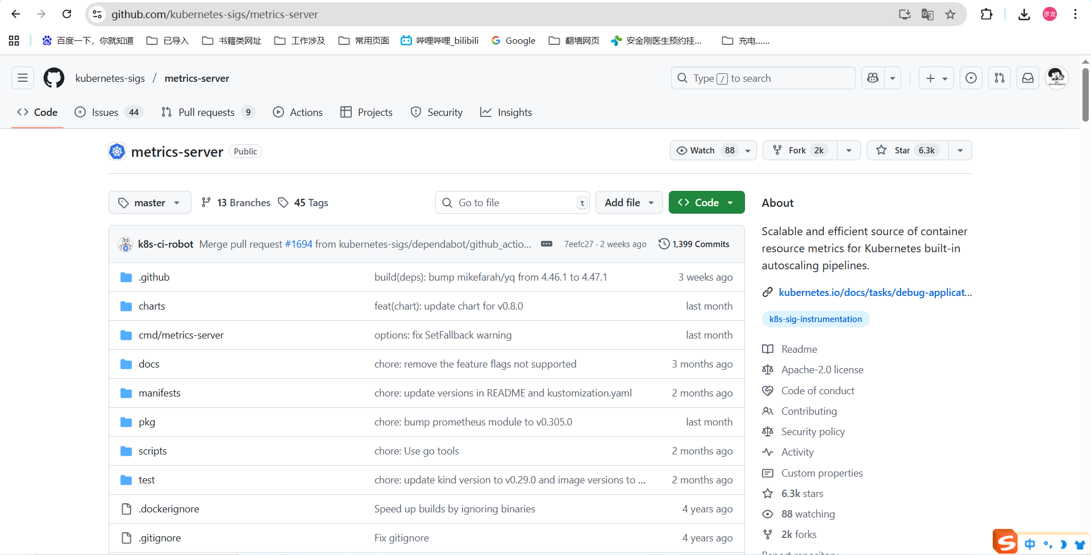Viewport: 1091px width, 555px height.
Task: Switch to the Pull requests tab
Action: click(207, 112)
